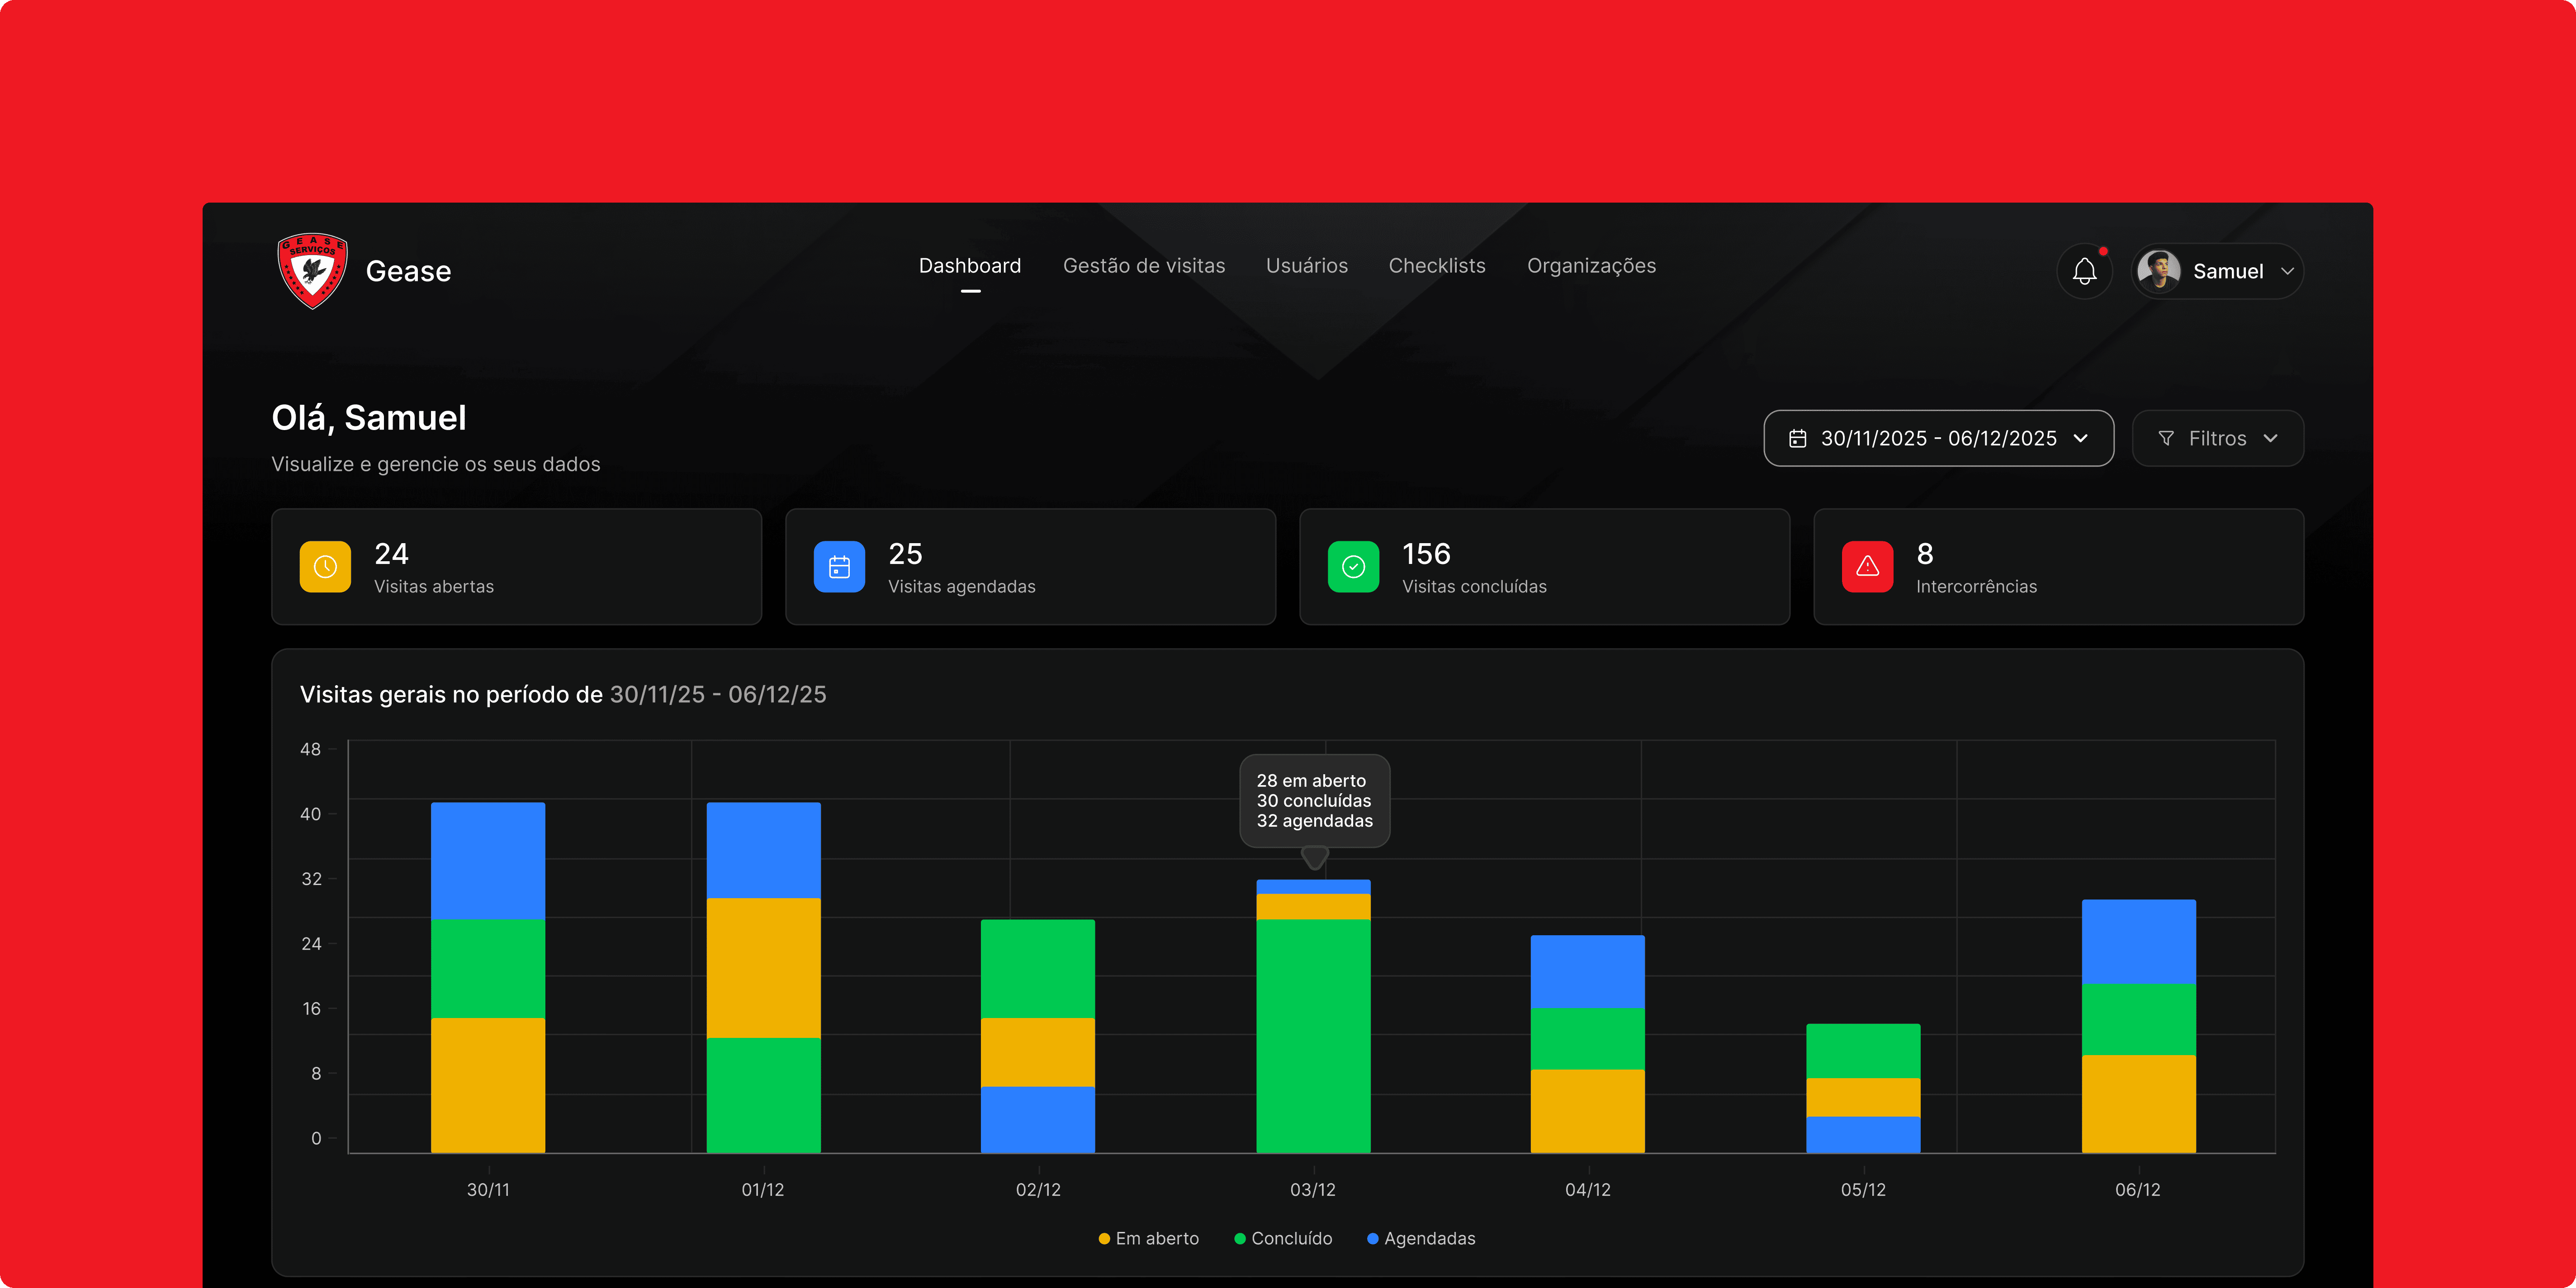Click the 02/12 x-axis label
Image resolution: width=2576 pixels, height=1288 pixels.
click(x=1038, y=1190)
